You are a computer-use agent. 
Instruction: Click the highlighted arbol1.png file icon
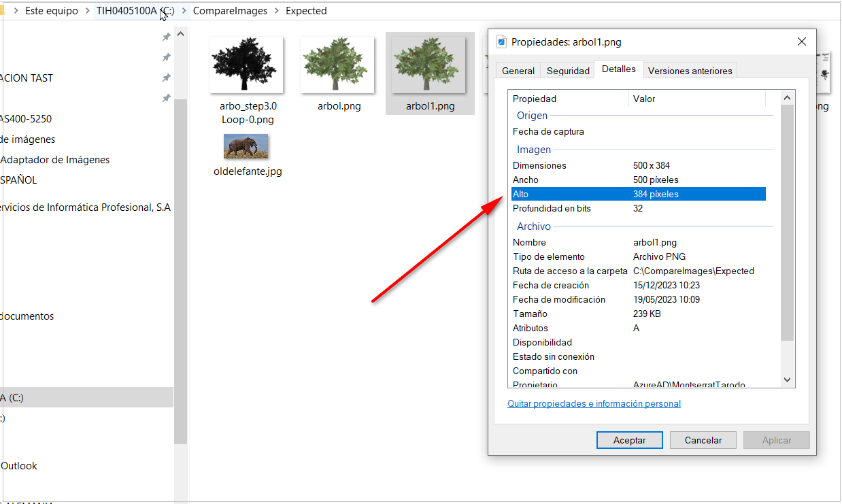point(429,65)
